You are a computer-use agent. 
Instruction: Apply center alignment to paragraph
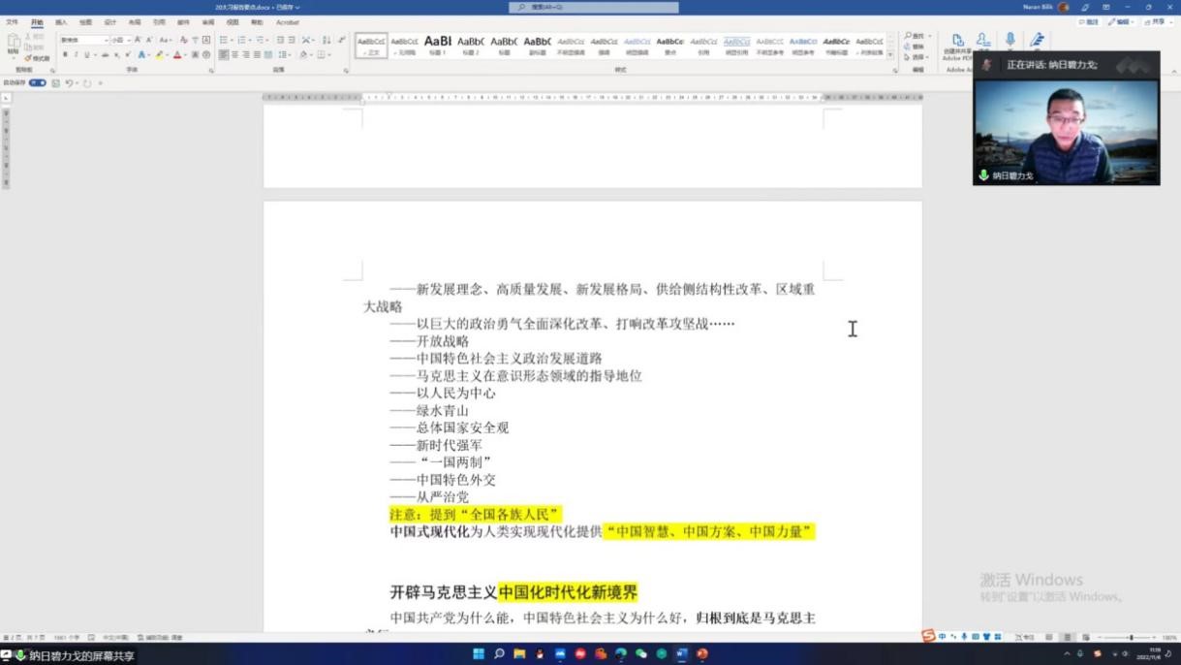click(234, 55)
